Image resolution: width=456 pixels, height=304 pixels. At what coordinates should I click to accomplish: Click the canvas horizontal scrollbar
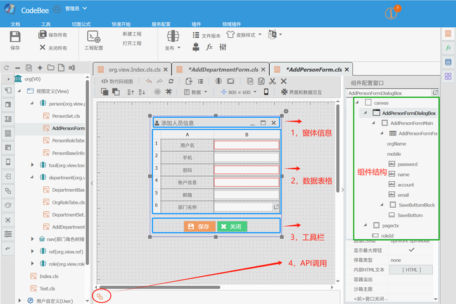(159, 287)
